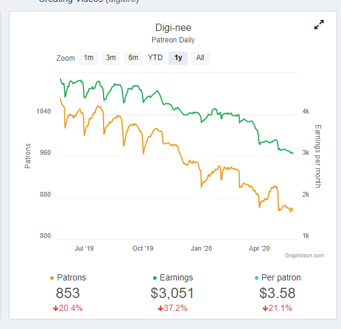Click the 2k earnings axis label

pyautogui.click(x=305, y=194)
